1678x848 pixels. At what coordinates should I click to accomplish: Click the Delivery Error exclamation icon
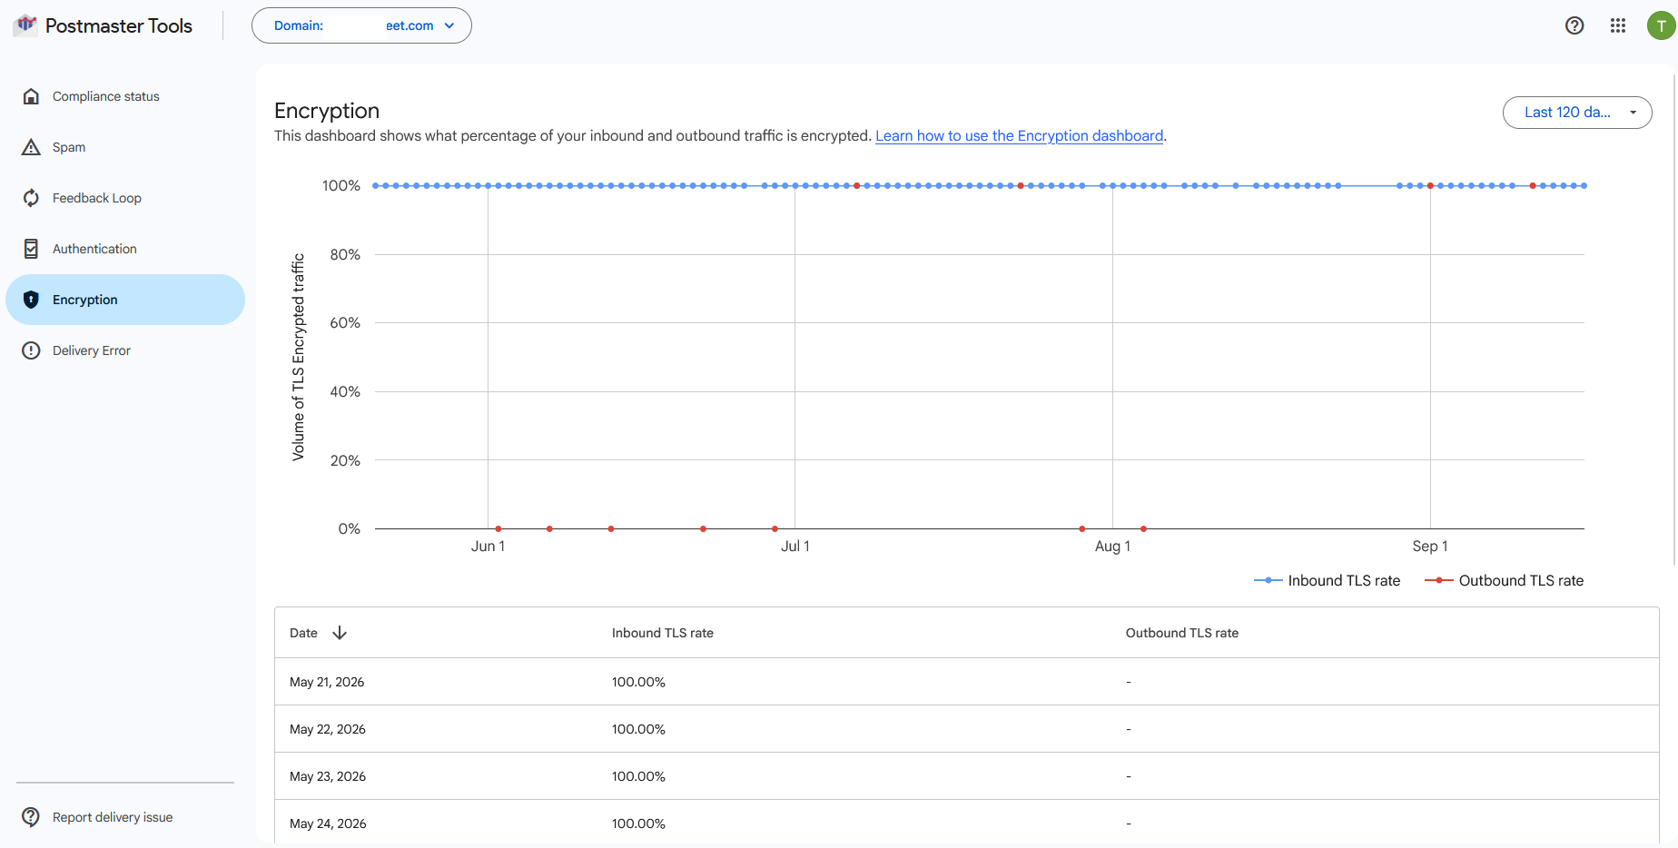[31, 350]
